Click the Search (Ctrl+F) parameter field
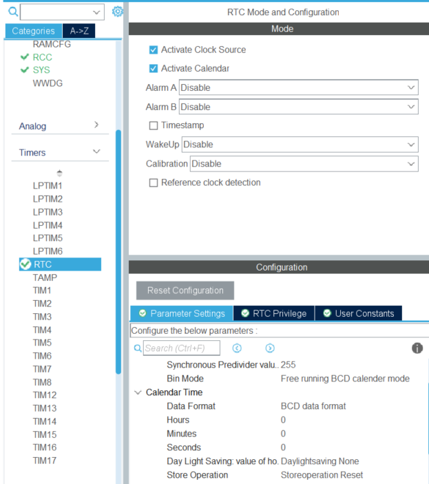The width and height of the screenshot is (429, 484). pos(182,348)
